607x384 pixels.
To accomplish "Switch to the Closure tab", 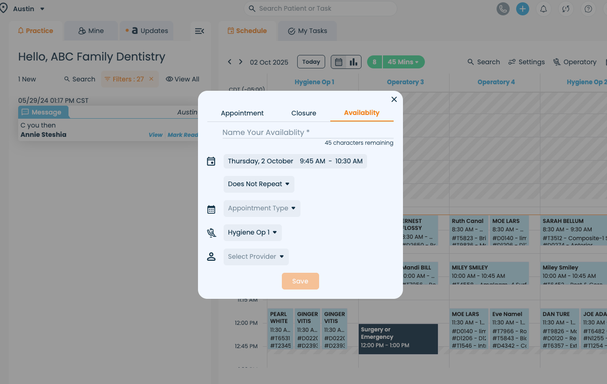I will tap(304, 113).
